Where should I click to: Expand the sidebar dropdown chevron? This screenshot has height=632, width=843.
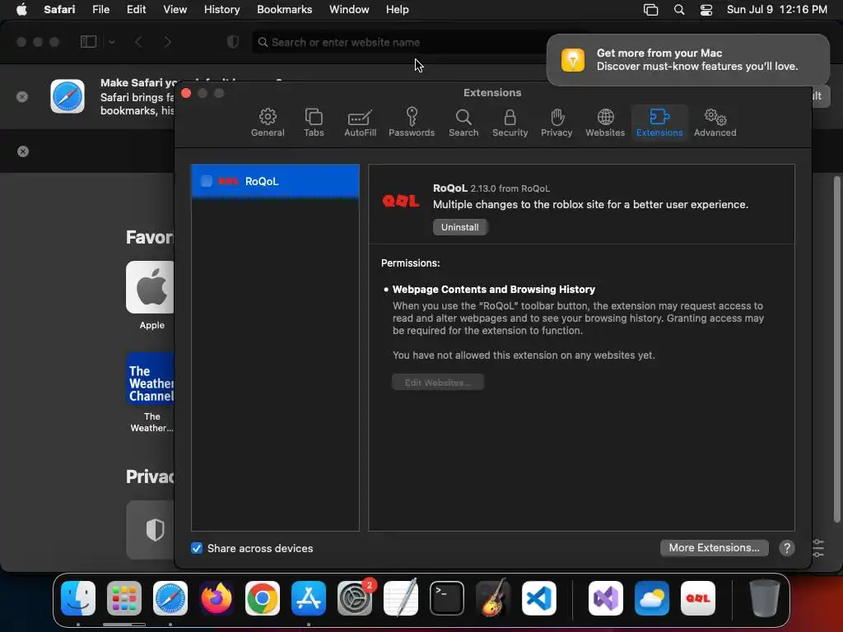point(111,42)
